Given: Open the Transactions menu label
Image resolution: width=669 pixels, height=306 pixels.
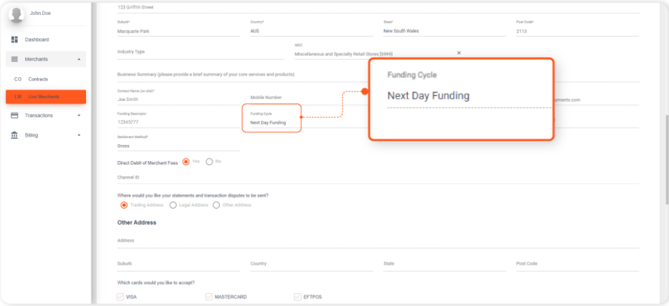Looking at the screenshot, I should pos(39,115).
